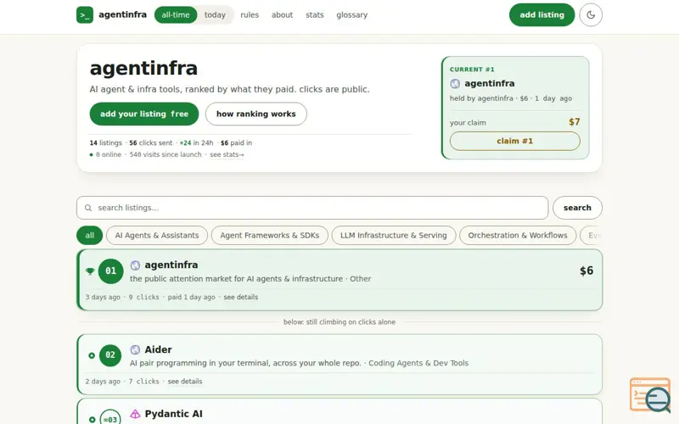Image resolution: width=679 pixels, height=424 pixels.
Task: Focus the search listings input field
Action: [x=312, y=208]
